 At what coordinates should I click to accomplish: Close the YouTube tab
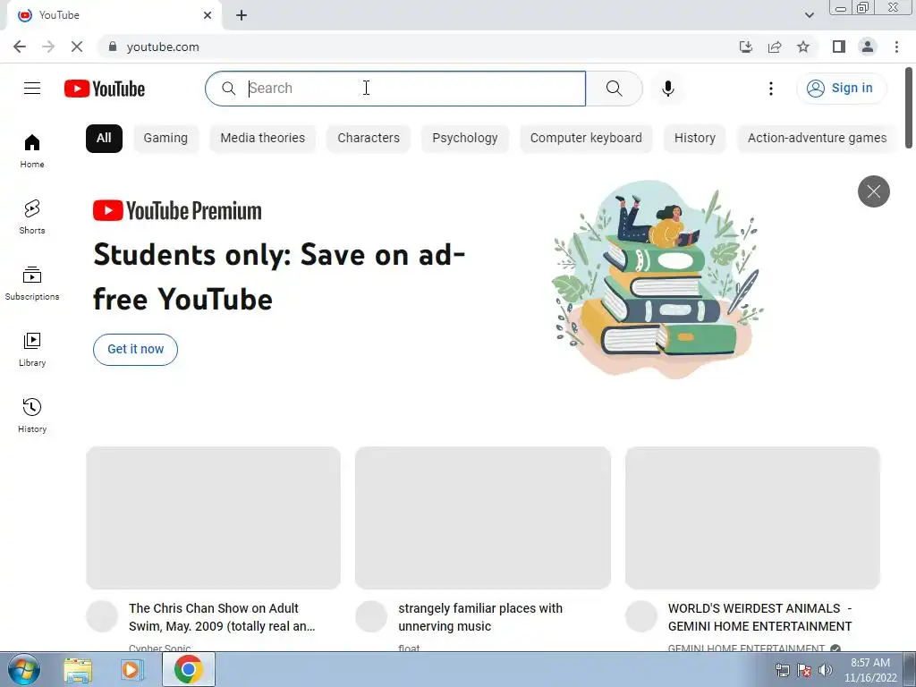208,15
